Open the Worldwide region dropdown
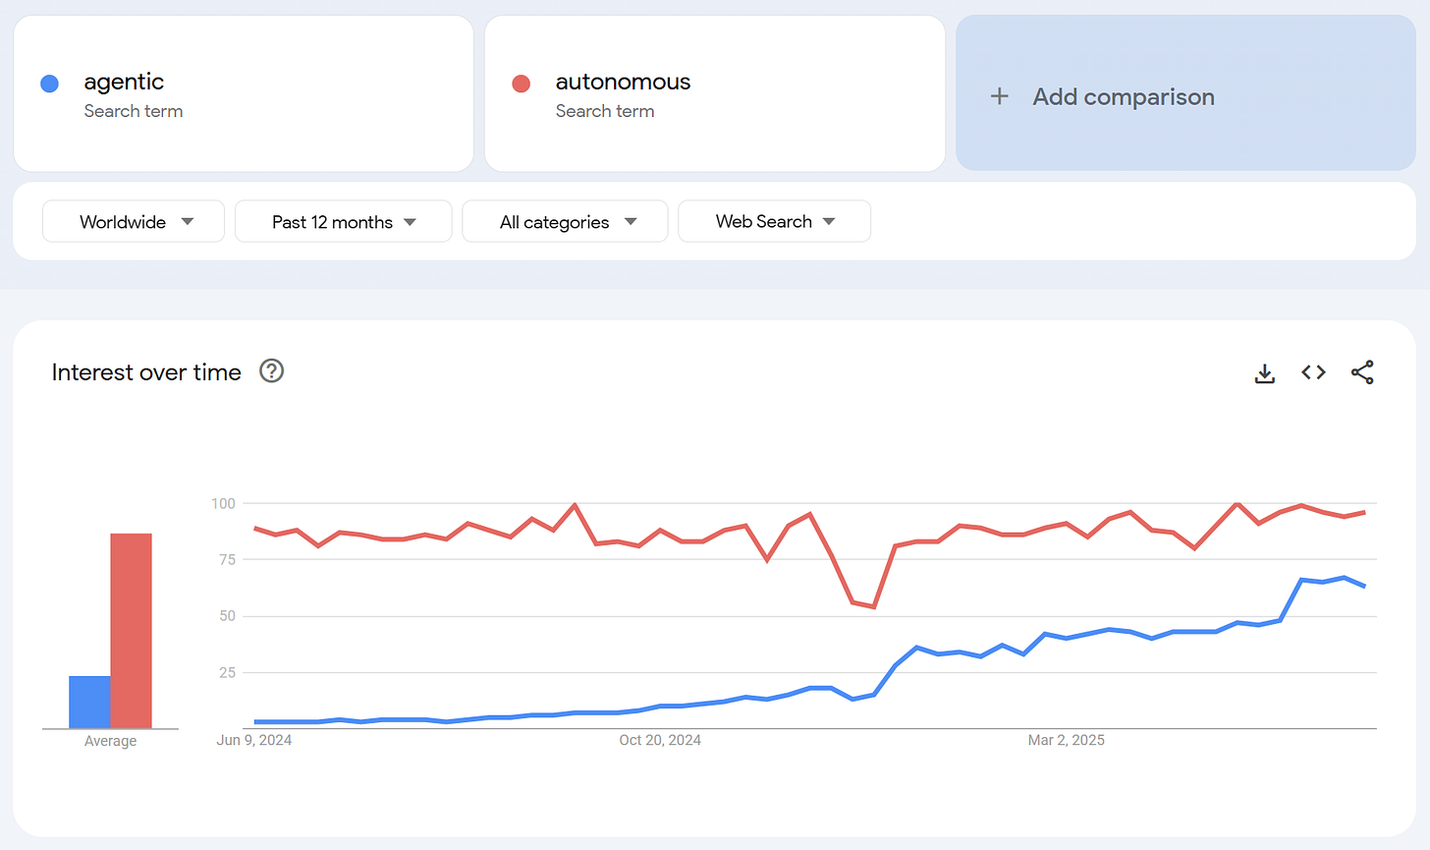This screenshot has width=1430, height=850. point(134,221)
